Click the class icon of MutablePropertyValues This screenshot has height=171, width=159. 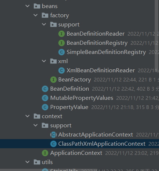pos(45,98)
